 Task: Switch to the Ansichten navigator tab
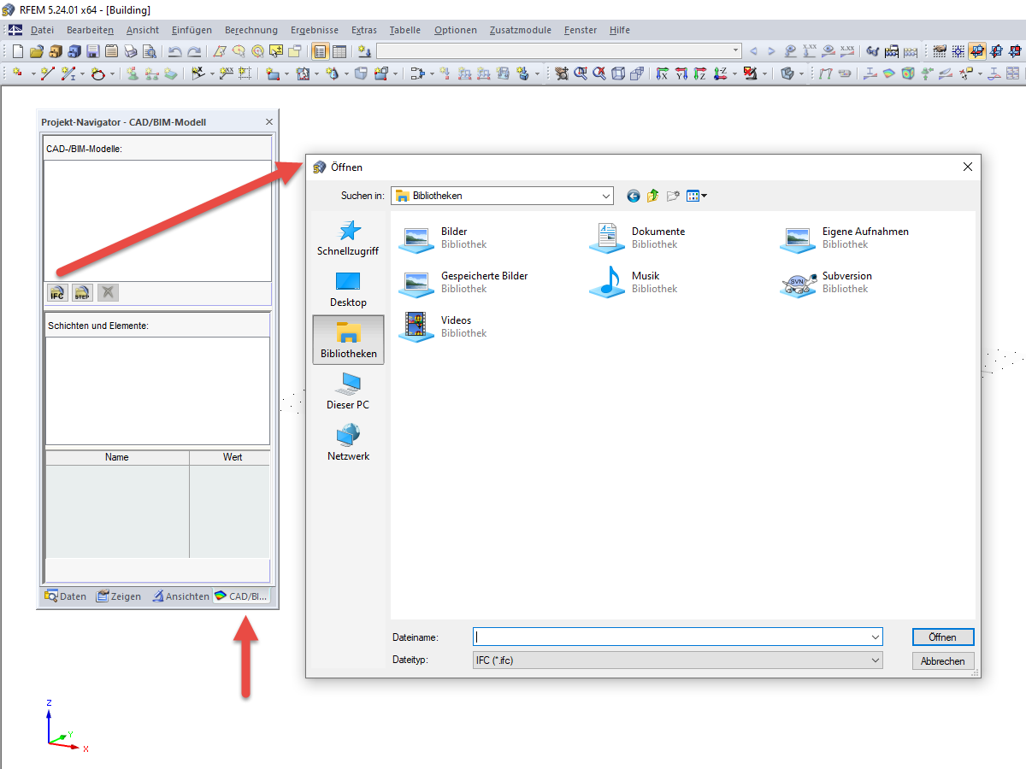point(180,596)
